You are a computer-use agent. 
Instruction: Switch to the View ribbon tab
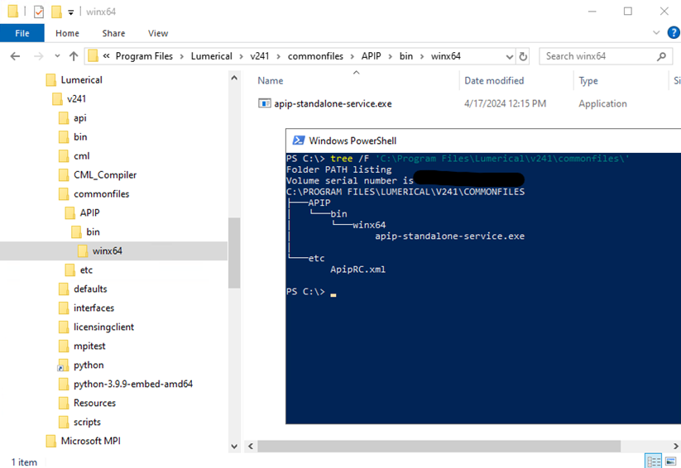[x=158, y=33]
